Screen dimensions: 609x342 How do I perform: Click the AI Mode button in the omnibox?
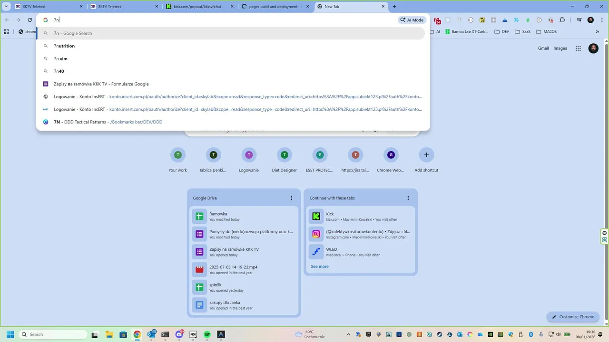[412, 20]
